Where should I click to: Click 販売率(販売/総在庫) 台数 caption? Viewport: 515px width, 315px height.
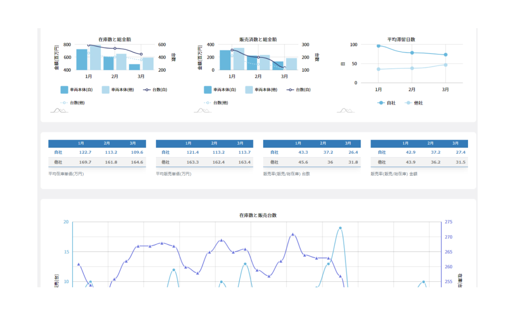(286, 174)
